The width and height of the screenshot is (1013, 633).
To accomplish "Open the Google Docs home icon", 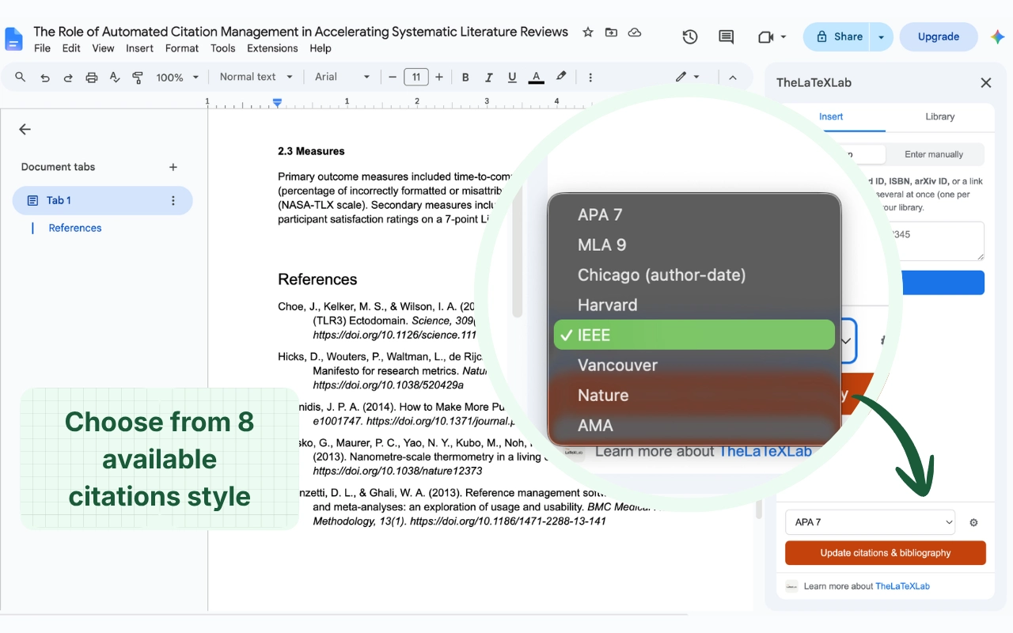I will tap(14, 39).
